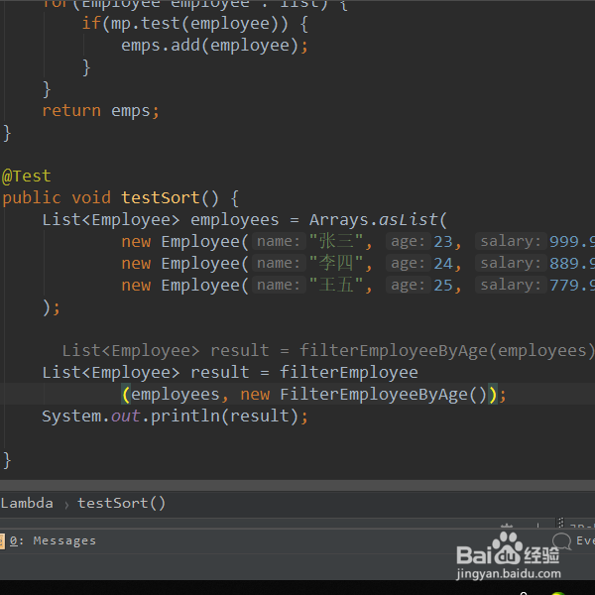Click the string "张三"
Image resolution: width=595 pixels, height=595 pixels.
(x=336, y=241)
